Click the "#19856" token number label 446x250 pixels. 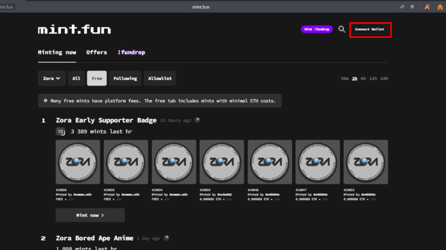(x=61, y=190)
